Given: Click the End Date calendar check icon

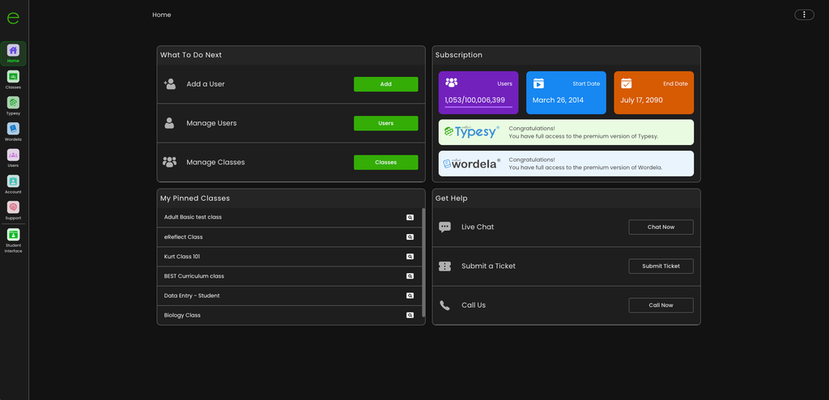Looking at the screenshot, I should click(626, 83).
